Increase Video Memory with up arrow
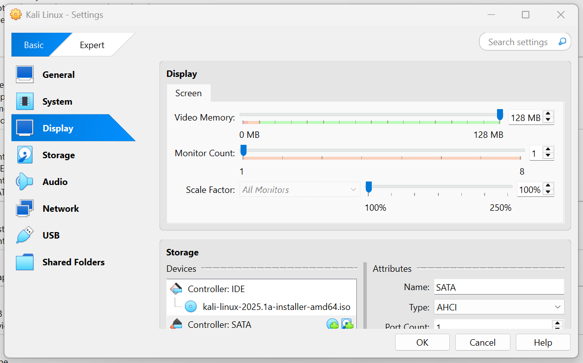Viewport: 583px width, 363px height. [548, 114]
